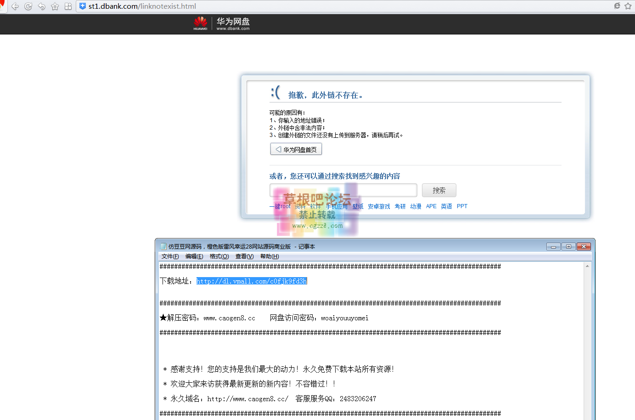Click the undo-style revert arrow in toolbar

[x=41, y=6]
